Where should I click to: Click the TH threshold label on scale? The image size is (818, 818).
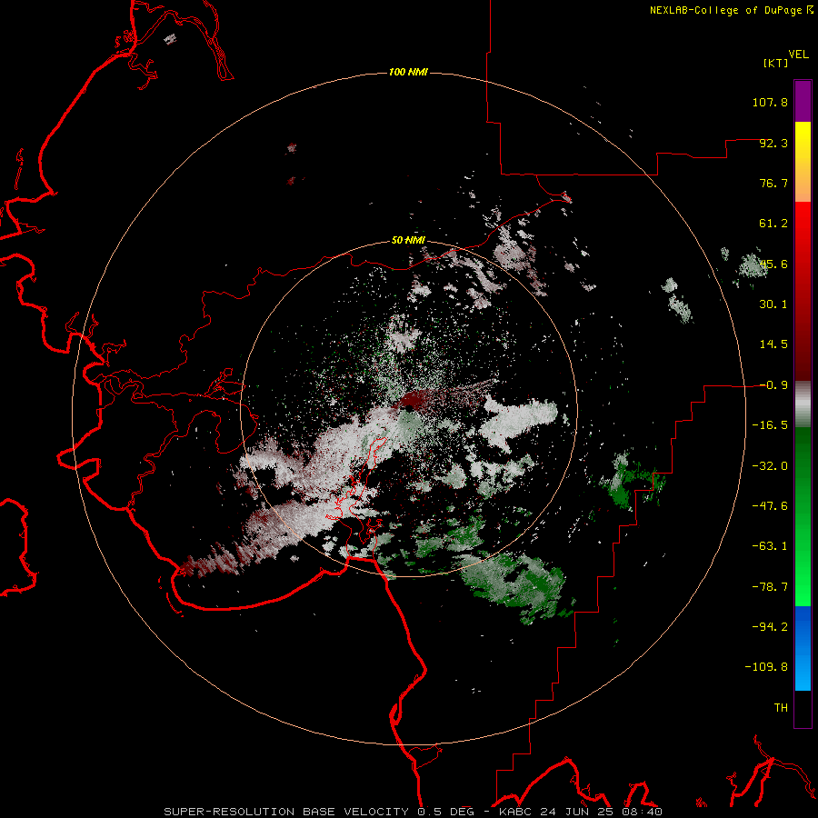click(x=781, y=708)
